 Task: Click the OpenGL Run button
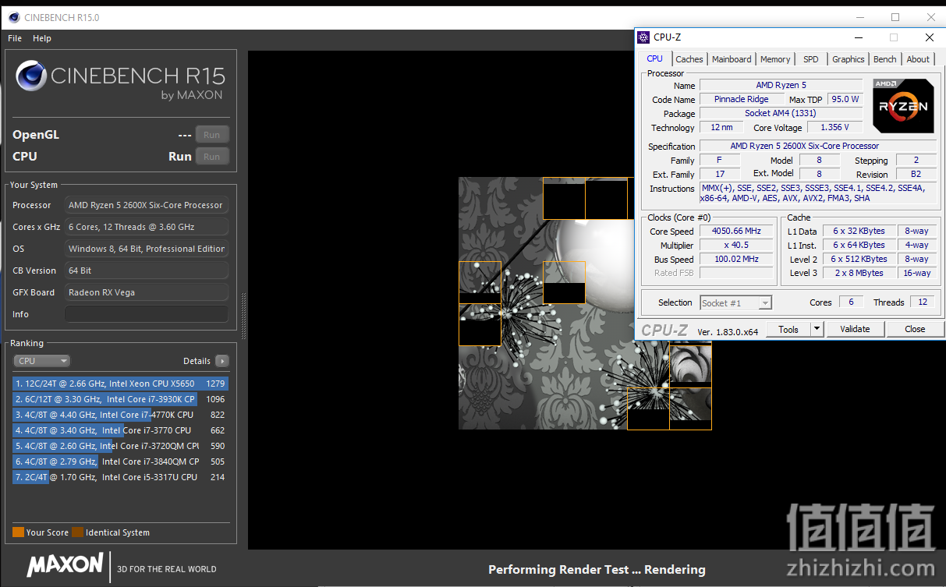click(x=212, y=135)
